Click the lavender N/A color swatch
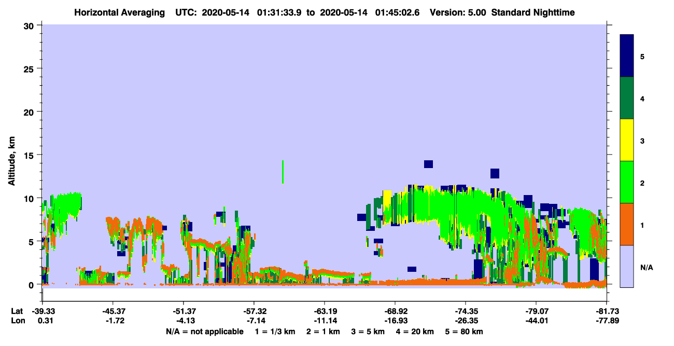Image resolution: width=674 pixels, height=346 pixels. 627,266
